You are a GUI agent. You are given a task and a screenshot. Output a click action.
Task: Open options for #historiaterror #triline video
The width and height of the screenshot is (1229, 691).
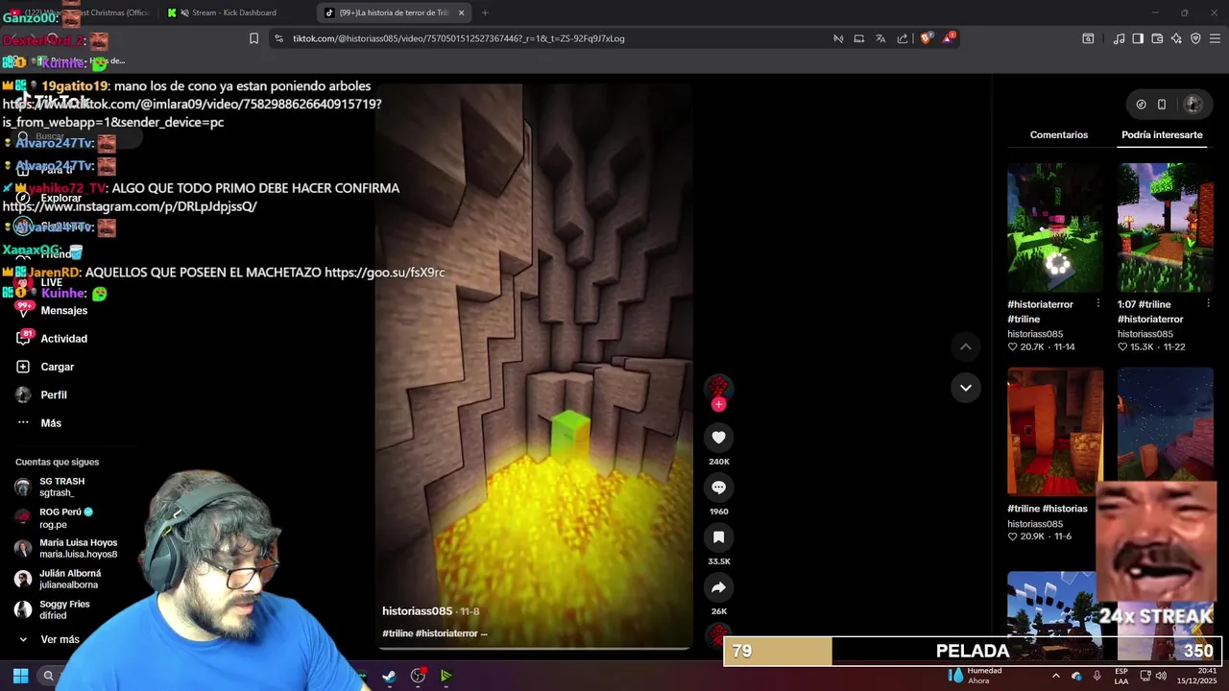(x=1097, y=303)
